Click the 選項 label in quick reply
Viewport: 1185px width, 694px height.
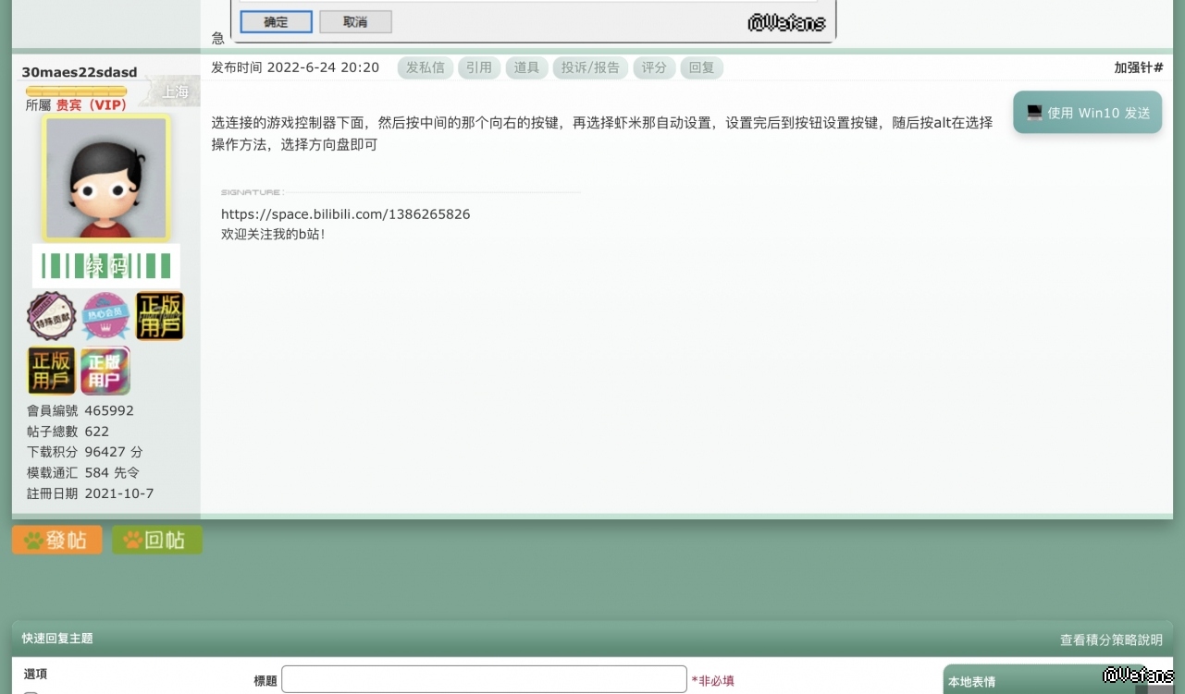point(35,675)
